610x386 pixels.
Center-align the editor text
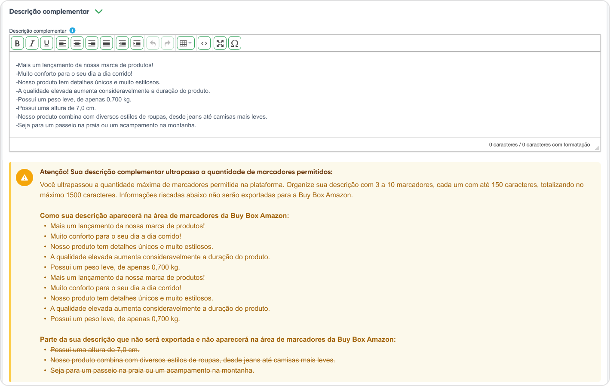pyautogui.click(x=77, y=43)
